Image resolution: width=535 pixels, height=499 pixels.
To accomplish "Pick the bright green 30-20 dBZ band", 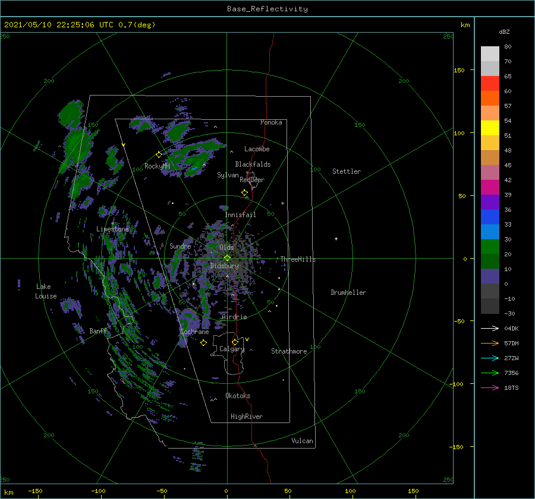I will (x=490, y=247).
